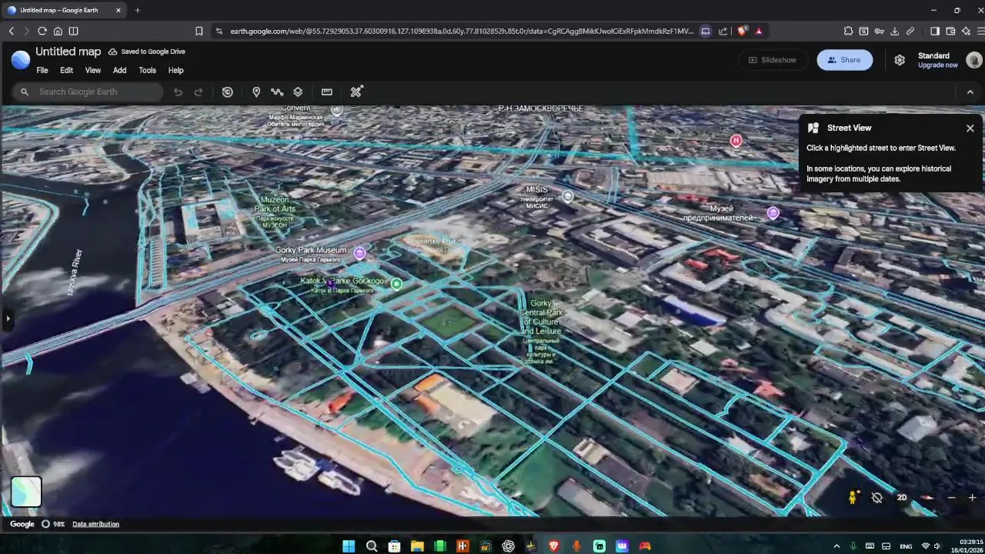Screen dimensions: 985x554
Task: Click the Moskva River label
Action: click(x=75, y=272)
